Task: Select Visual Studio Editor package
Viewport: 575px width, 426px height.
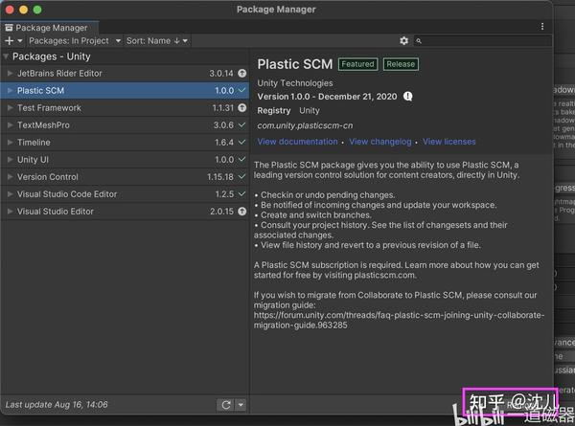Action: (125, 212)
